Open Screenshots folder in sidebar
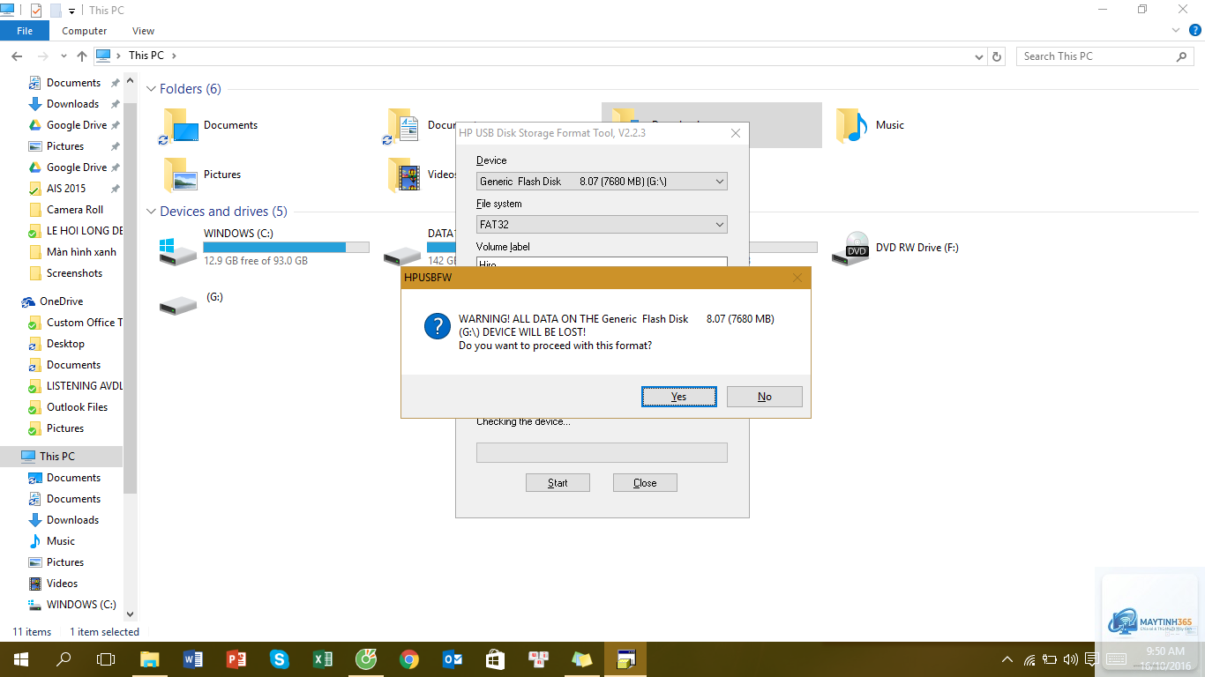The height and width of the screenshot is (677, 1205). (74, 273)
